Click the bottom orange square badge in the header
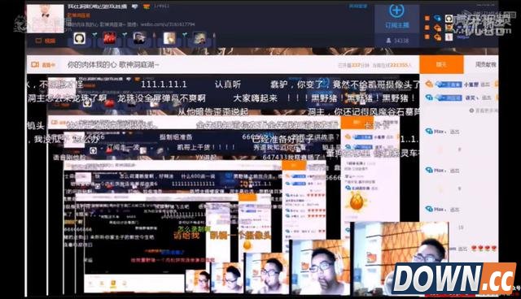 click(x=427, y=37)
